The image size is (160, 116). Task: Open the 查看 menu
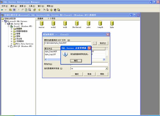(23, 6)
